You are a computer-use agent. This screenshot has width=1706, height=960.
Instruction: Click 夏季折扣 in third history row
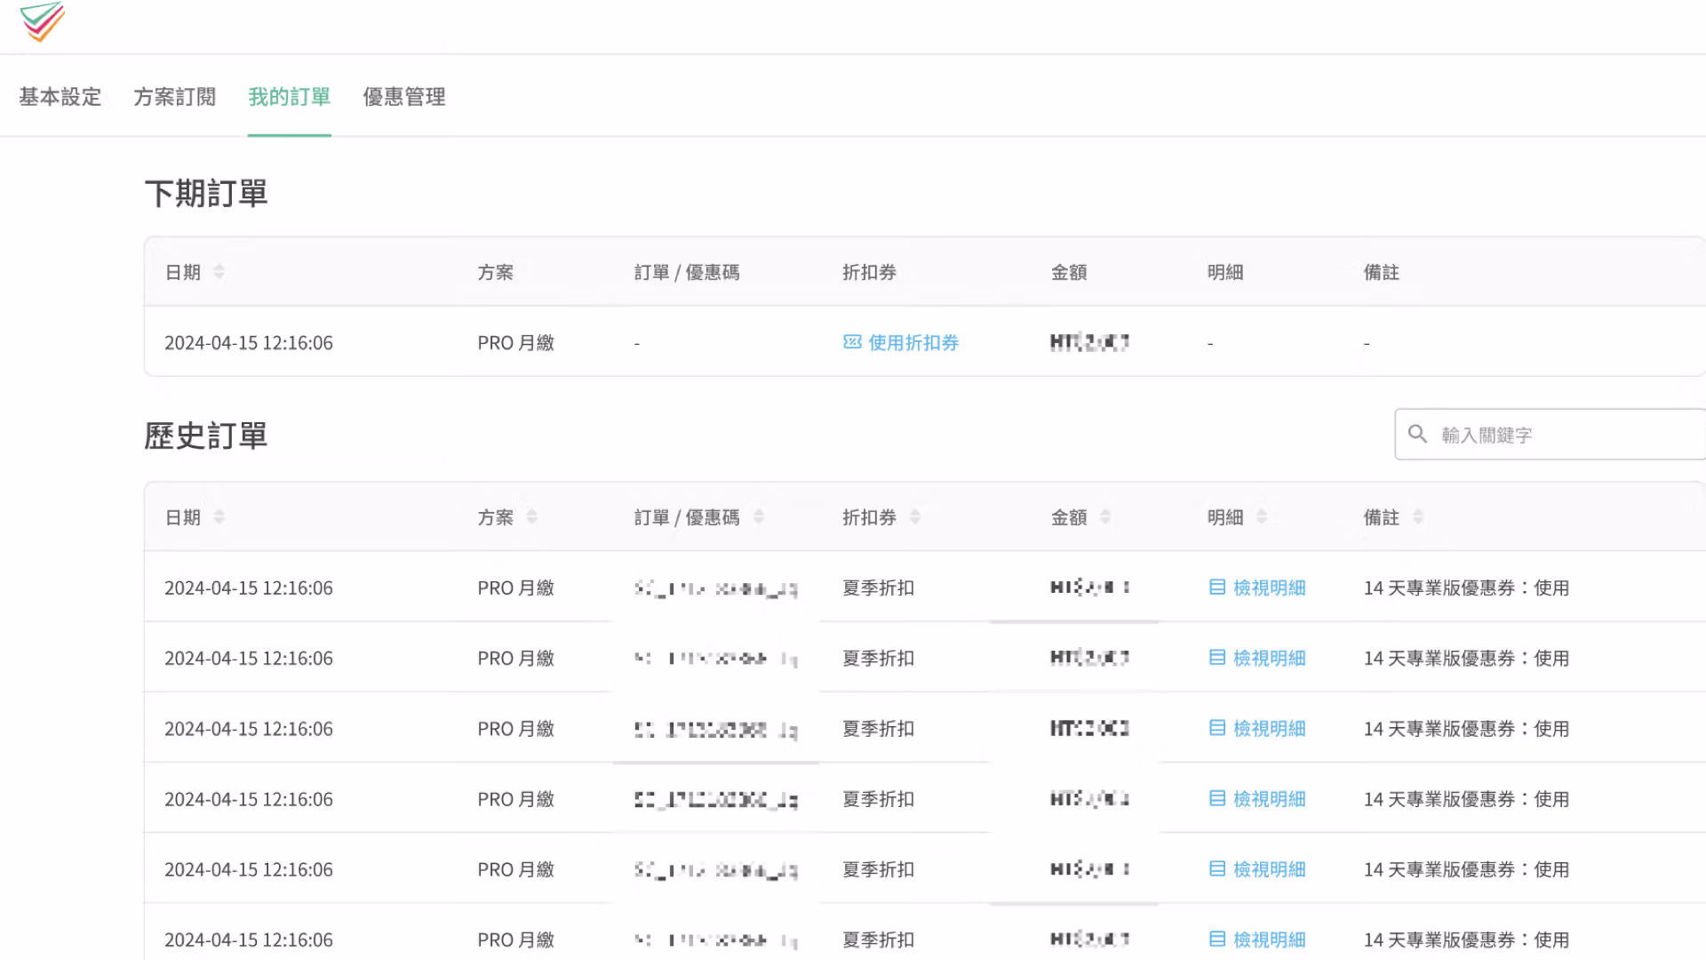tap(879, 729)
